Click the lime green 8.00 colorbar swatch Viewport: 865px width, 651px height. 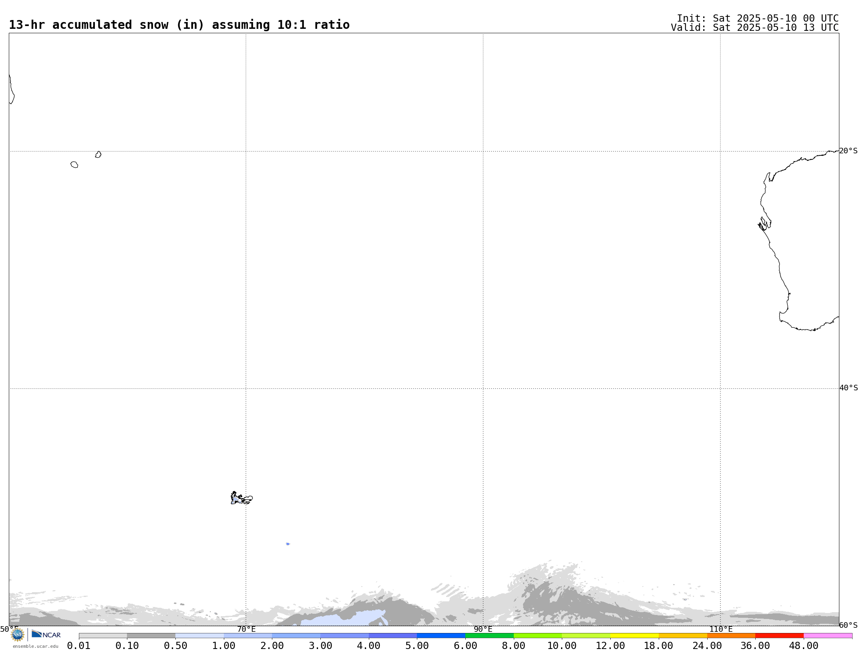[538, 636]
